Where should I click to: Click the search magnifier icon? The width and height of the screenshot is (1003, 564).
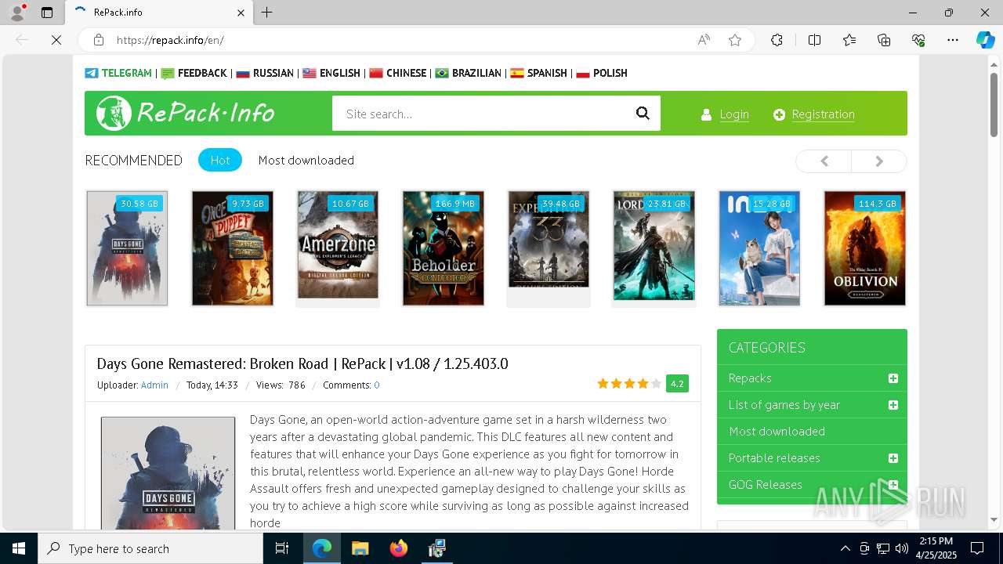pos(643,114)
